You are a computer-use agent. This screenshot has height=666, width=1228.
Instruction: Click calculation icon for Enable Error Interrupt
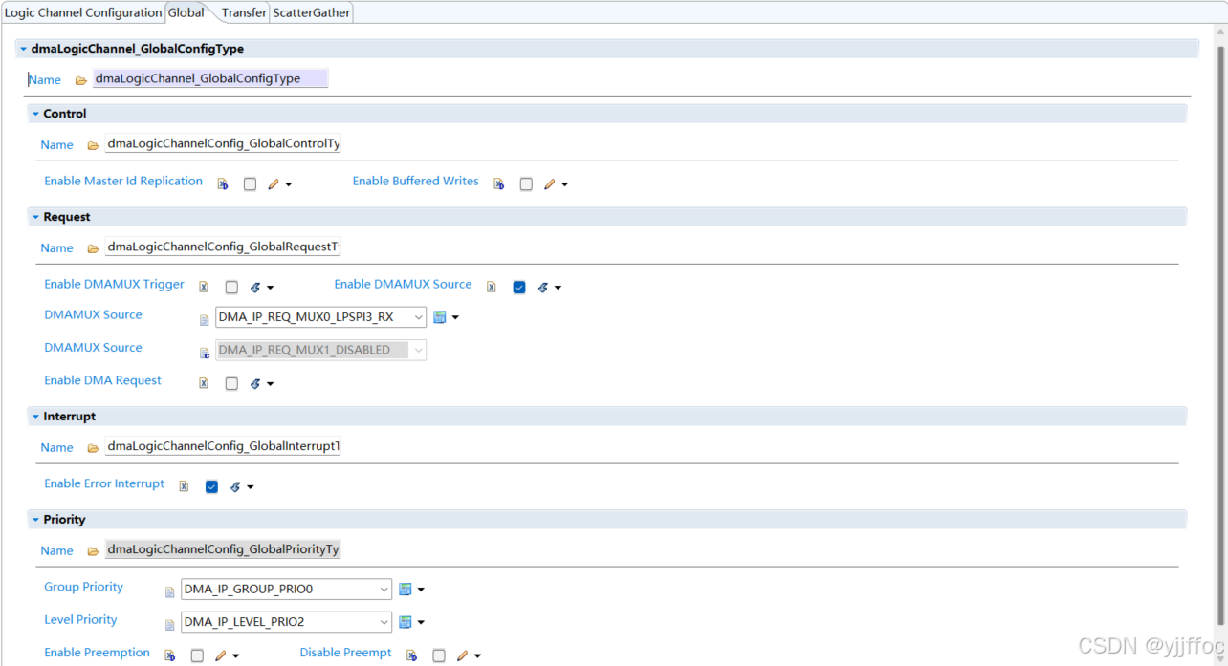(235, 487)
